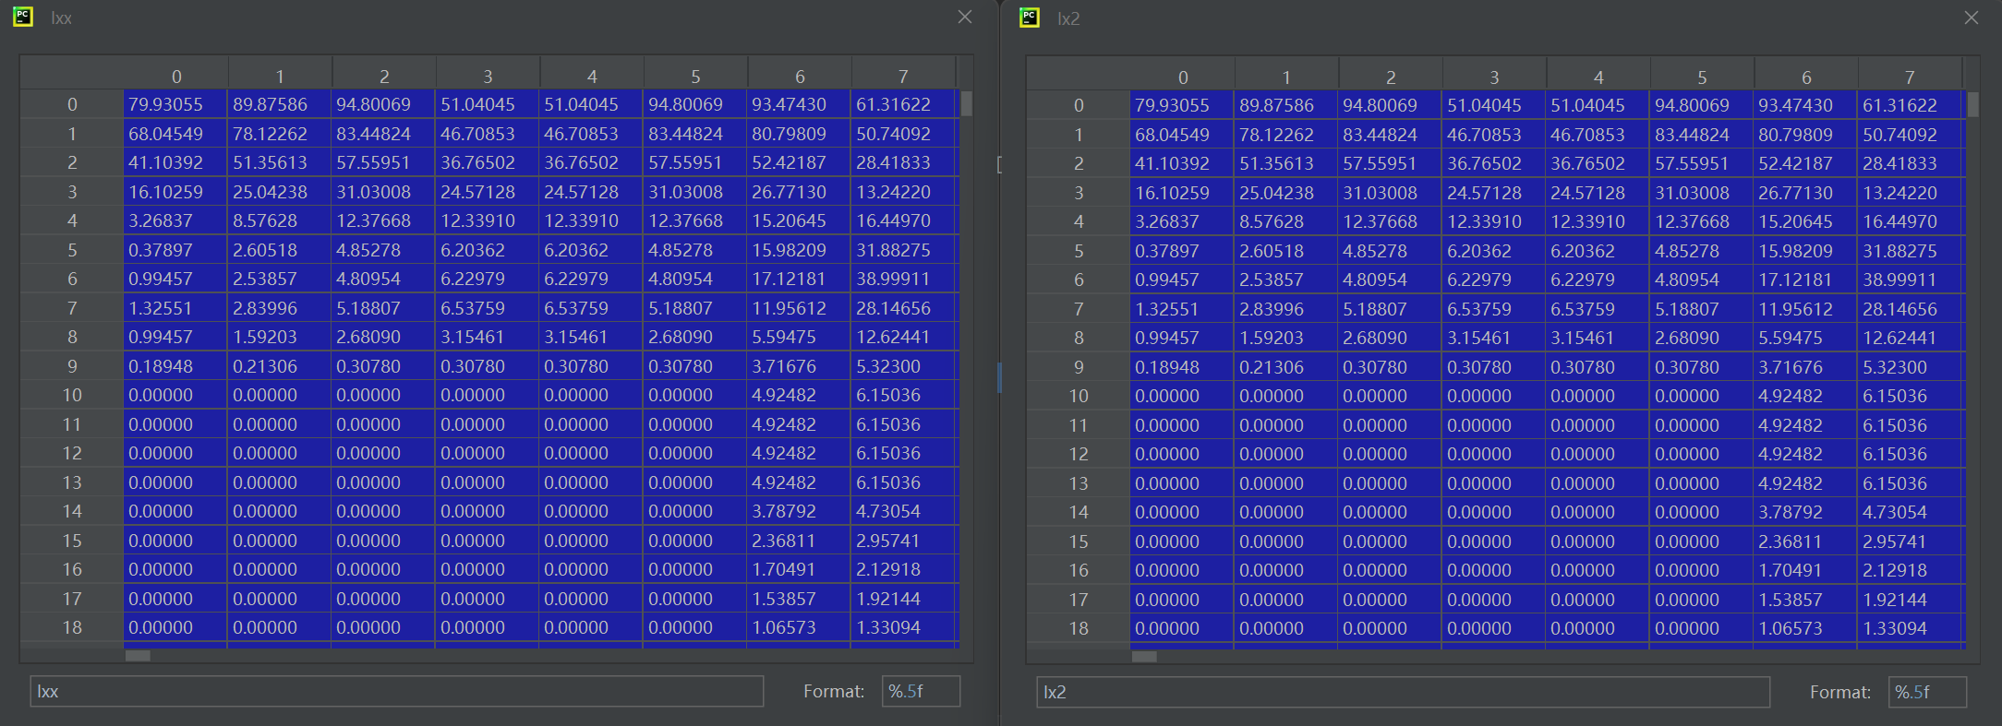Click the horizontal scrollbar thumb in the Ixx window
Image resolution: width=2002 pixels, height=726 pixels.
(x=138, y=656)
